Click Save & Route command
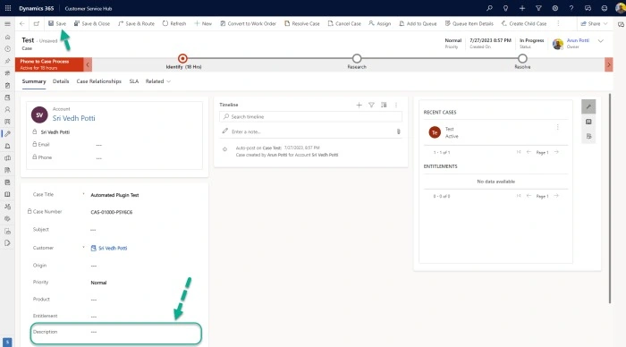 (136, 23)
